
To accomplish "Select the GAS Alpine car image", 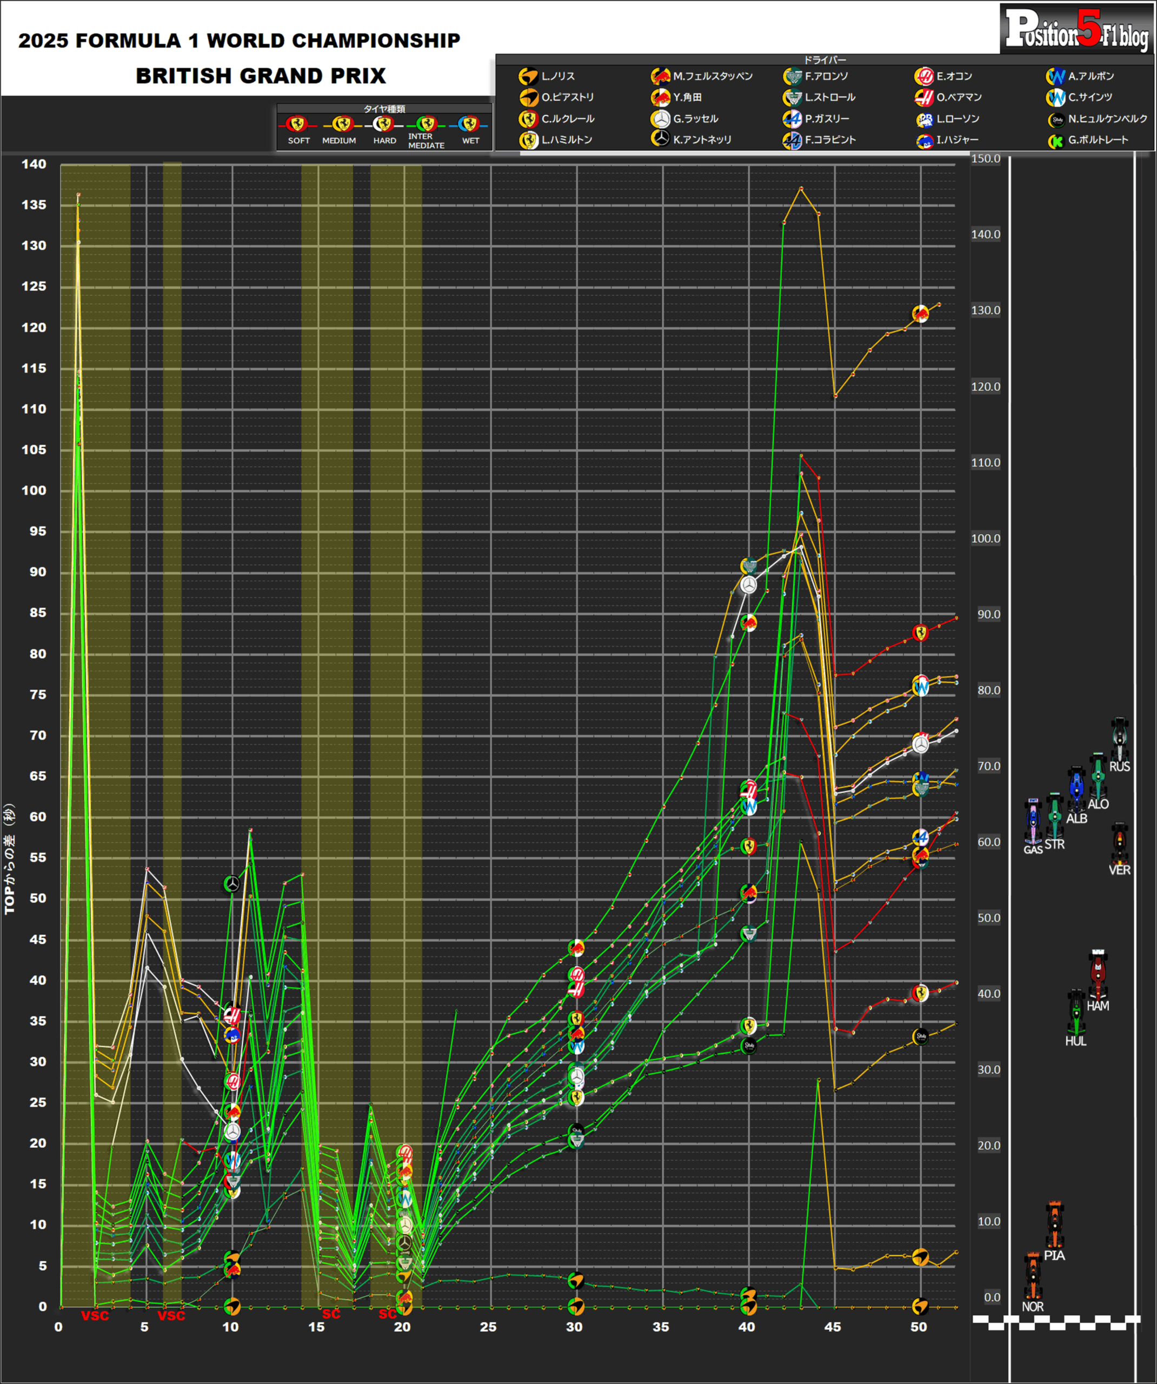I will 1033,822.
